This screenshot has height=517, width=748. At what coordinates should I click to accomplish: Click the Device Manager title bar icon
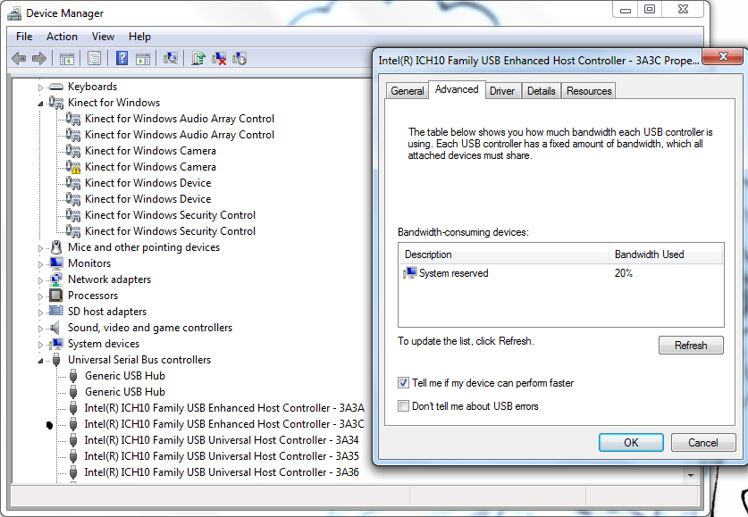pos(14,13)
